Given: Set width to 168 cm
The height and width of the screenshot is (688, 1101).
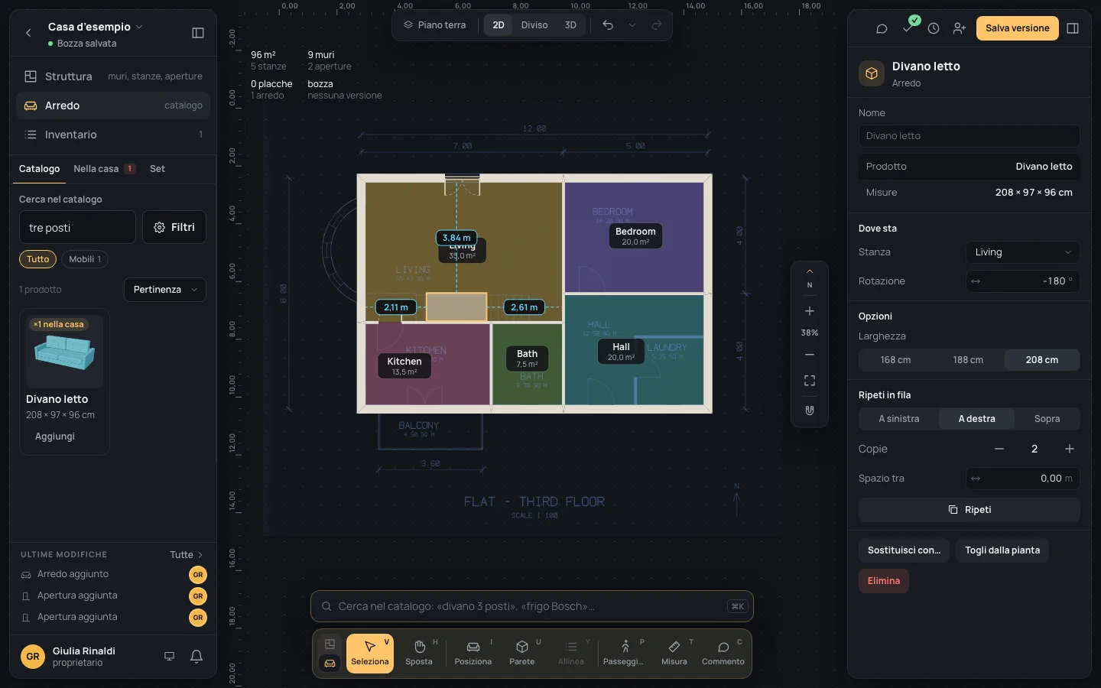Looking at the screenshot, I should 895,360.
